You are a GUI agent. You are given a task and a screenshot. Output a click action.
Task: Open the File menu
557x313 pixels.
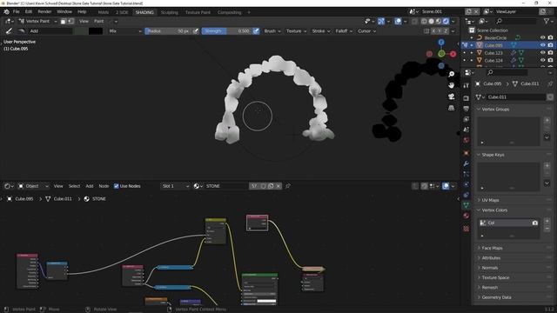point(16,11)
